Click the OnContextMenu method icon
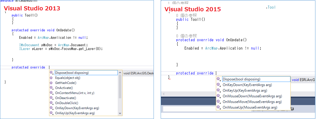 tap(51, 93)
